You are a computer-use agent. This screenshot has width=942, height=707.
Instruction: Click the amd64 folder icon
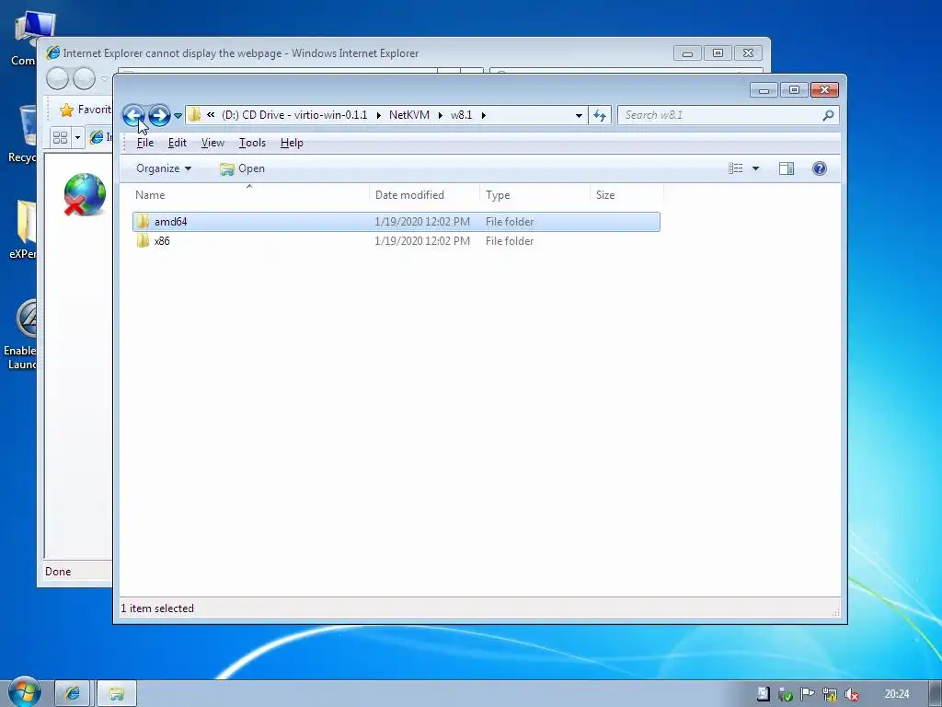point(143,221)
